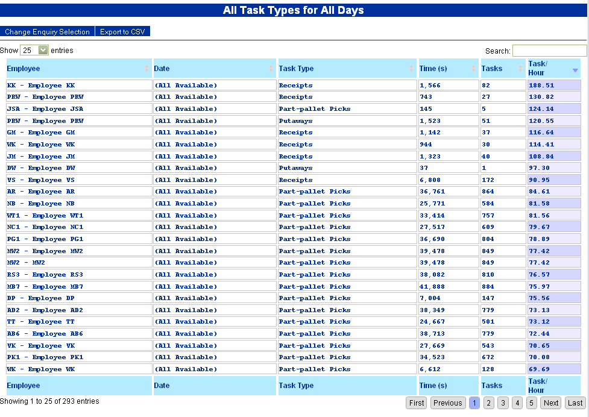This screenshot has height=417, width=589.
Task: Click Tasks value 864
Action: click(503, 192)
